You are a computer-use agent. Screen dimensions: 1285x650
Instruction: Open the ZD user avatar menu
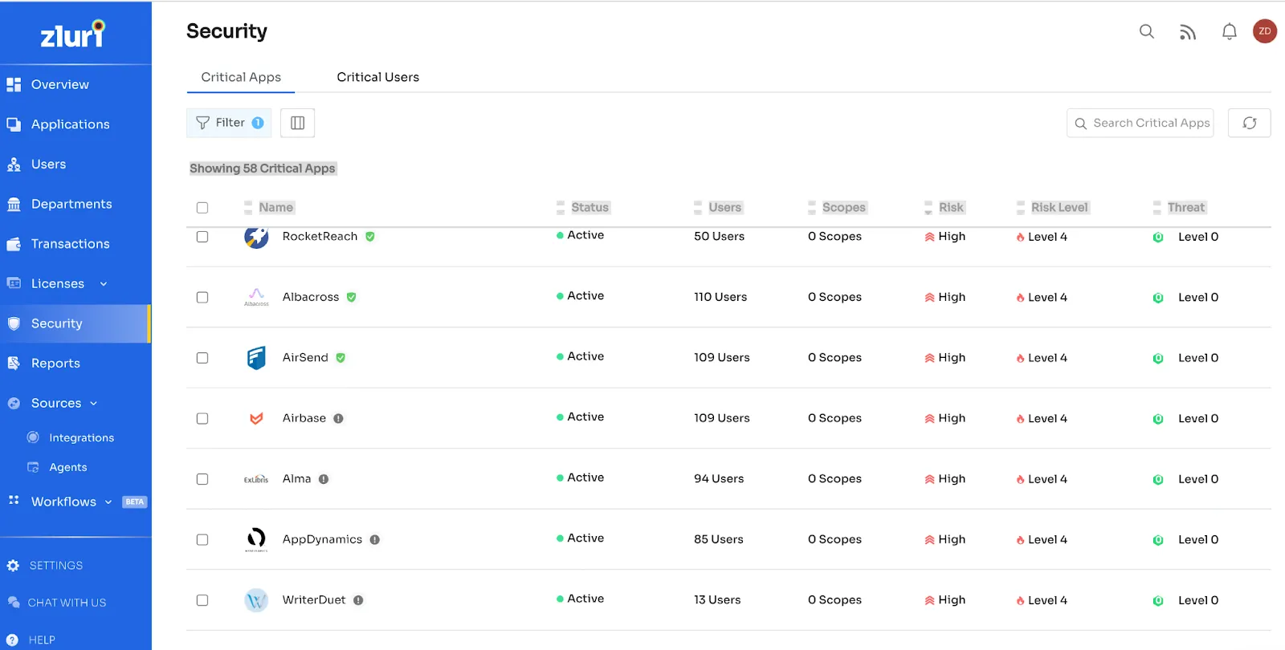1265,31
